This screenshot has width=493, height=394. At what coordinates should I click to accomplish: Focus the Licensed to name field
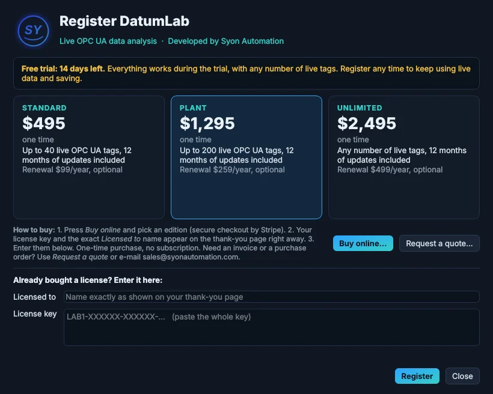coord(272,297)
